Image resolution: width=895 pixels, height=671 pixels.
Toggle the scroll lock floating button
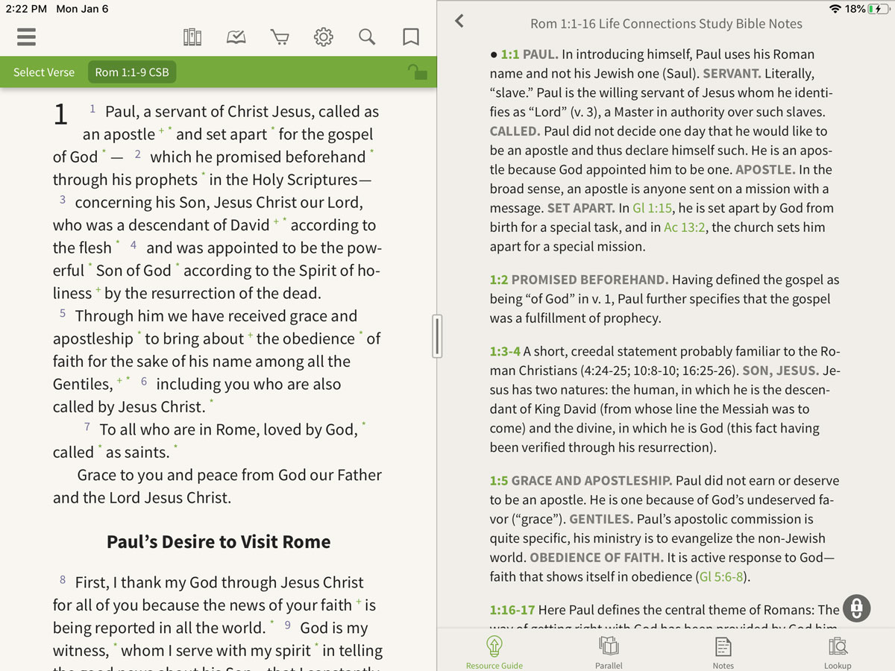pos(857,608)
